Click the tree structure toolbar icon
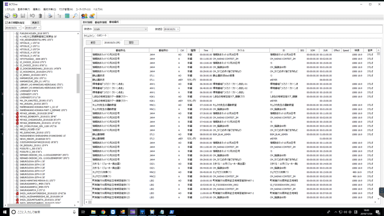 tap(59, 16)
